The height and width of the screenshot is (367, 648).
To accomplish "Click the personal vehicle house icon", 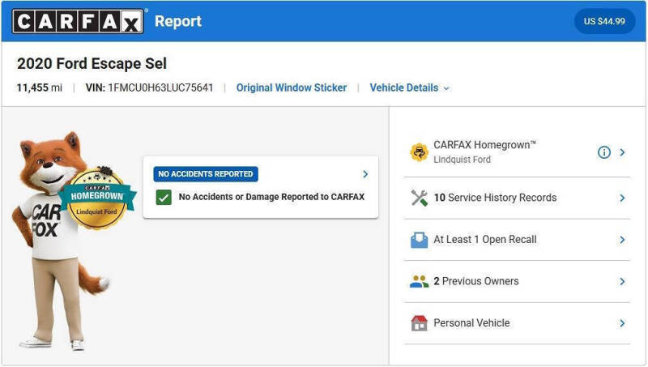I will (x=419, y=323).
